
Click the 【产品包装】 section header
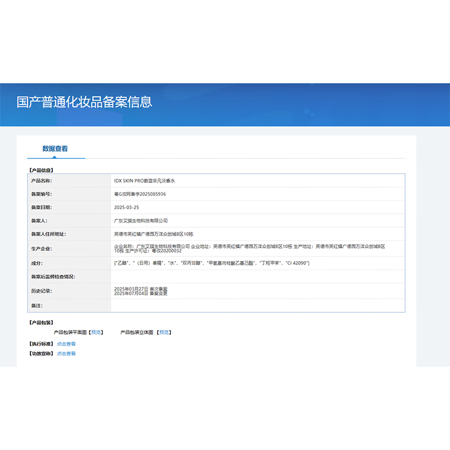click(x=41, y=323)
